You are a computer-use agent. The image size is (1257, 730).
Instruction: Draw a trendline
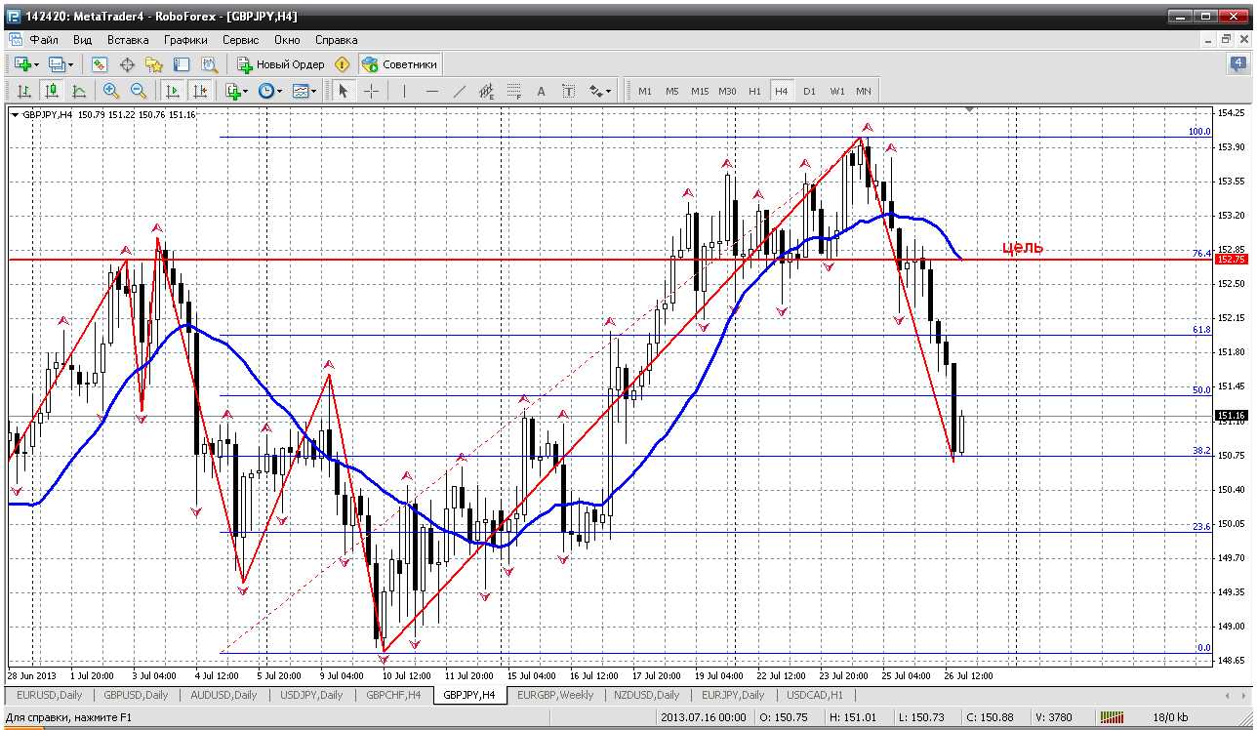point(460,91)
